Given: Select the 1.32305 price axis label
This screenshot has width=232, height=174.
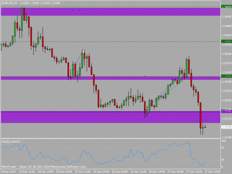Looking at the screenshot, I should pyautogui.click(x=227, y=101).
